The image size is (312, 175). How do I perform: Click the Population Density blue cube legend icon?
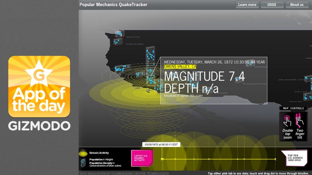click(x=83, y=162)
